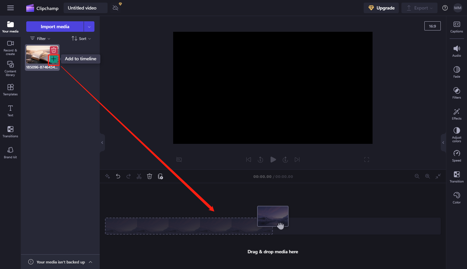Open the MM account avatar
Viewport: 467px width, 269px height.
(x=458, y=8)
